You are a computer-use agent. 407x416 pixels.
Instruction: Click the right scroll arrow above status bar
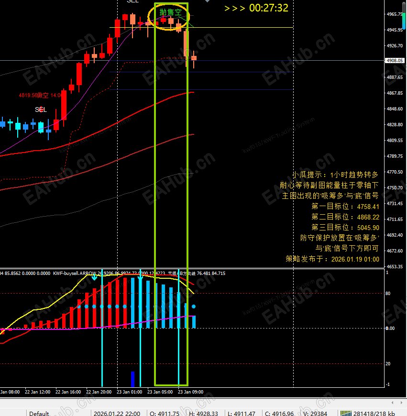coord(401,403)
